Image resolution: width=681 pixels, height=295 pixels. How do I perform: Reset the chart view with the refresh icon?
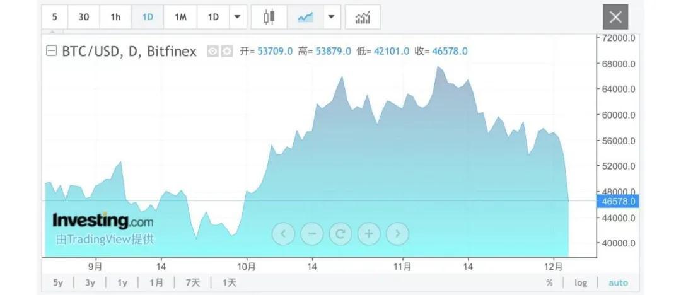(x=340, y=234)
